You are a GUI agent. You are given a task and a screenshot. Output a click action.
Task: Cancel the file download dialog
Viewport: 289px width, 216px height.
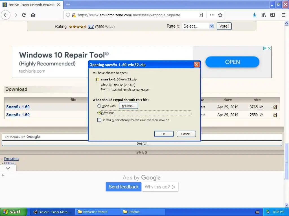coord(186,134)
